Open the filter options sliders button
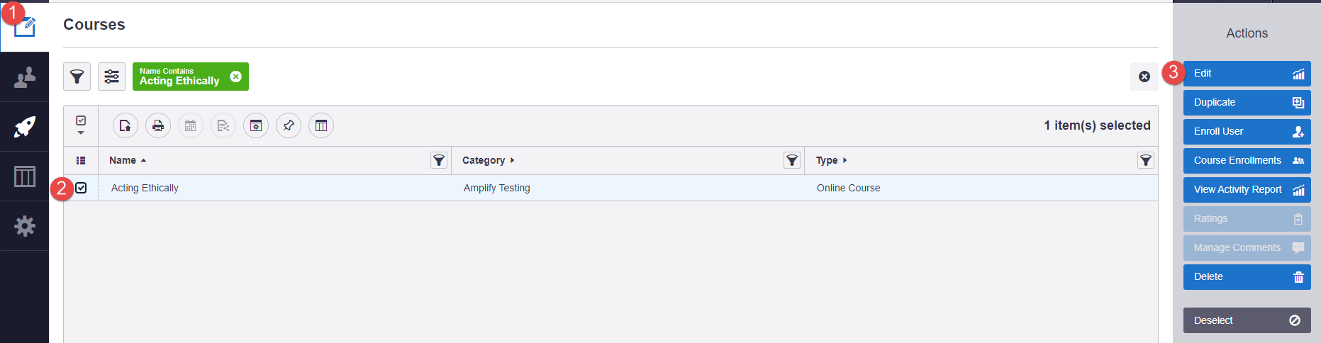This screenshot has height=343, width=1321. pos(111,77)
